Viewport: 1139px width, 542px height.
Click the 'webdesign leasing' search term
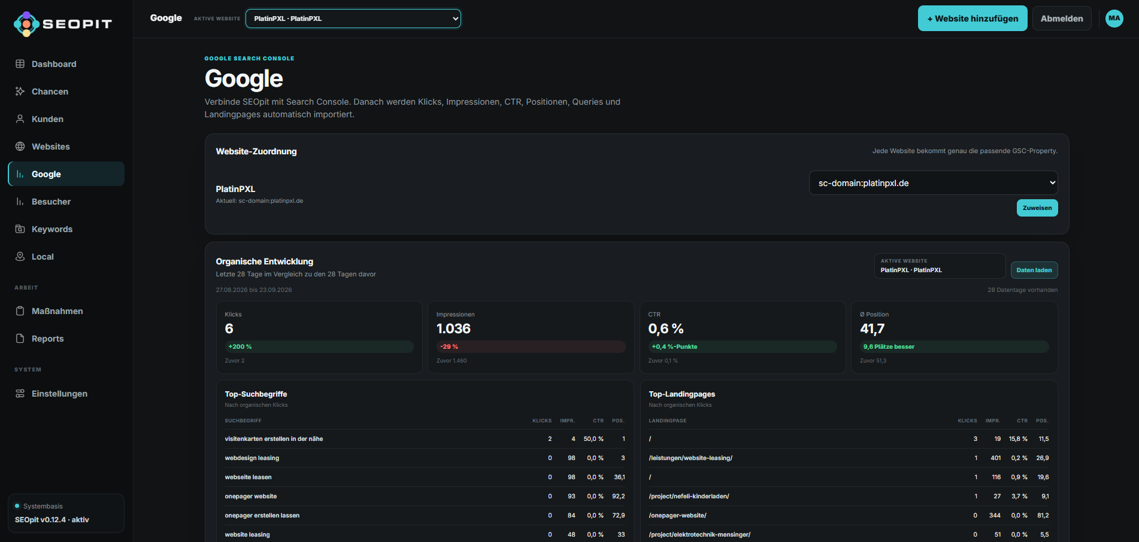252,458
